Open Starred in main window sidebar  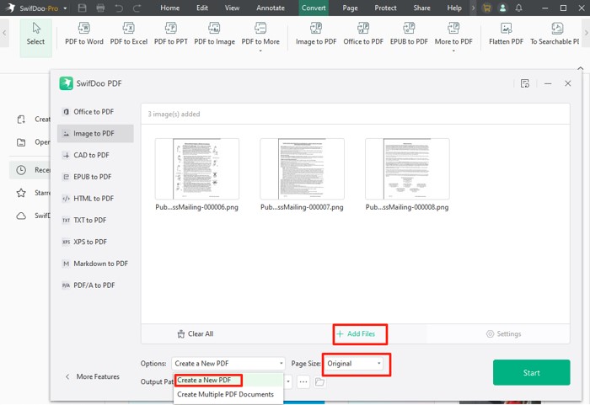pos(33,193)
